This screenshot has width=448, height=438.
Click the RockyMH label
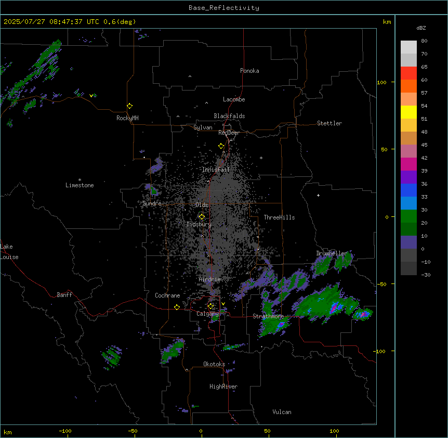[x=127, y=118]
